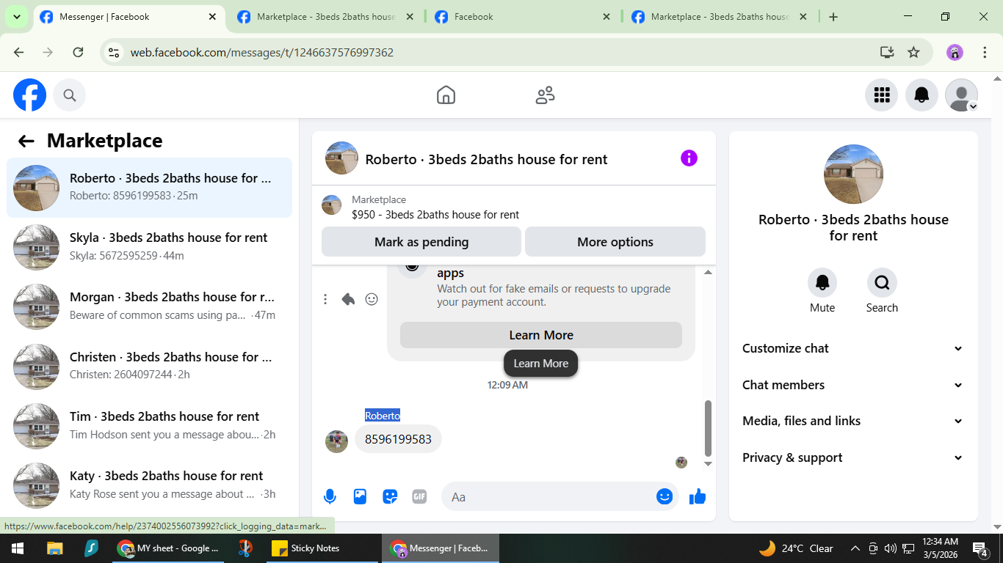Click the address bar URL

[262, 53]
